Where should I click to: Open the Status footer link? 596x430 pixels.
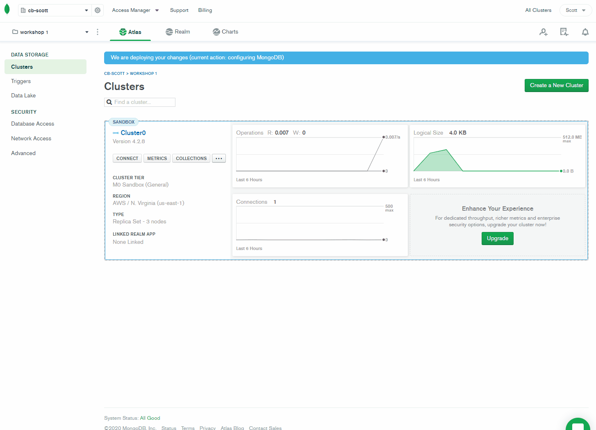pyautogui.click(x=169, y=428)
